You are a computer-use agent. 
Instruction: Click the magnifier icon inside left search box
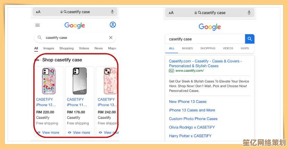[40, 38]
